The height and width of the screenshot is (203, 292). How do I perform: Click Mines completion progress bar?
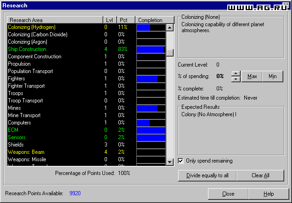point(151,108)
